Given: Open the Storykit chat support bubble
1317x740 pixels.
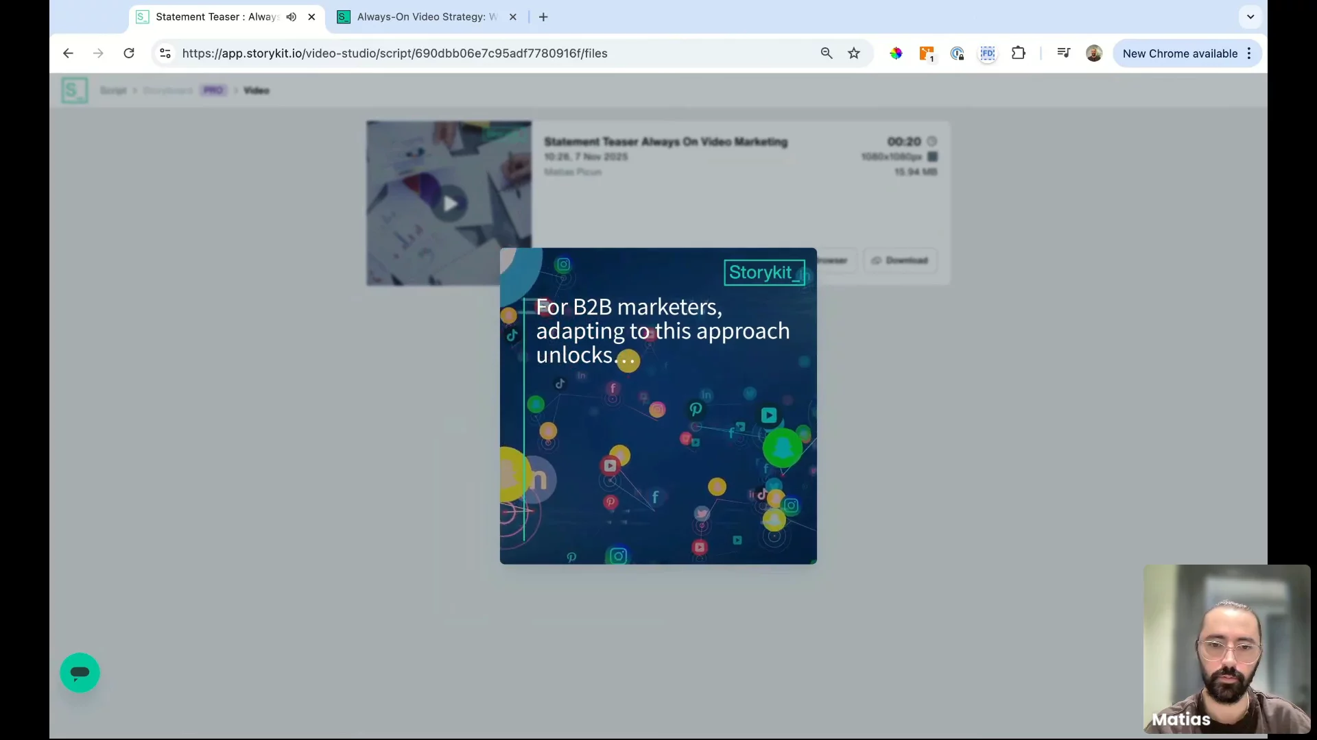Looking at the screenshot, I should pos(80,672).
